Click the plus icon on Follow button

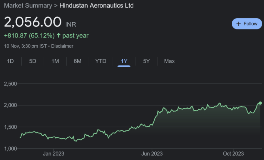(x=239, y=24)
